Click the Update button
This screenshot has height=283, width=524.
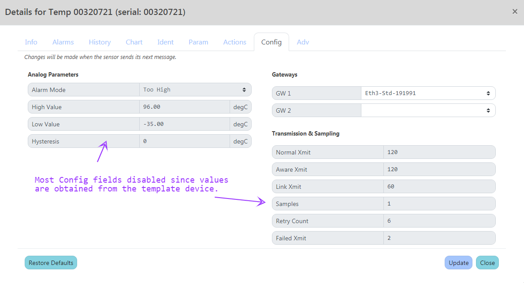pyautogui.click(x=458, y=262)
